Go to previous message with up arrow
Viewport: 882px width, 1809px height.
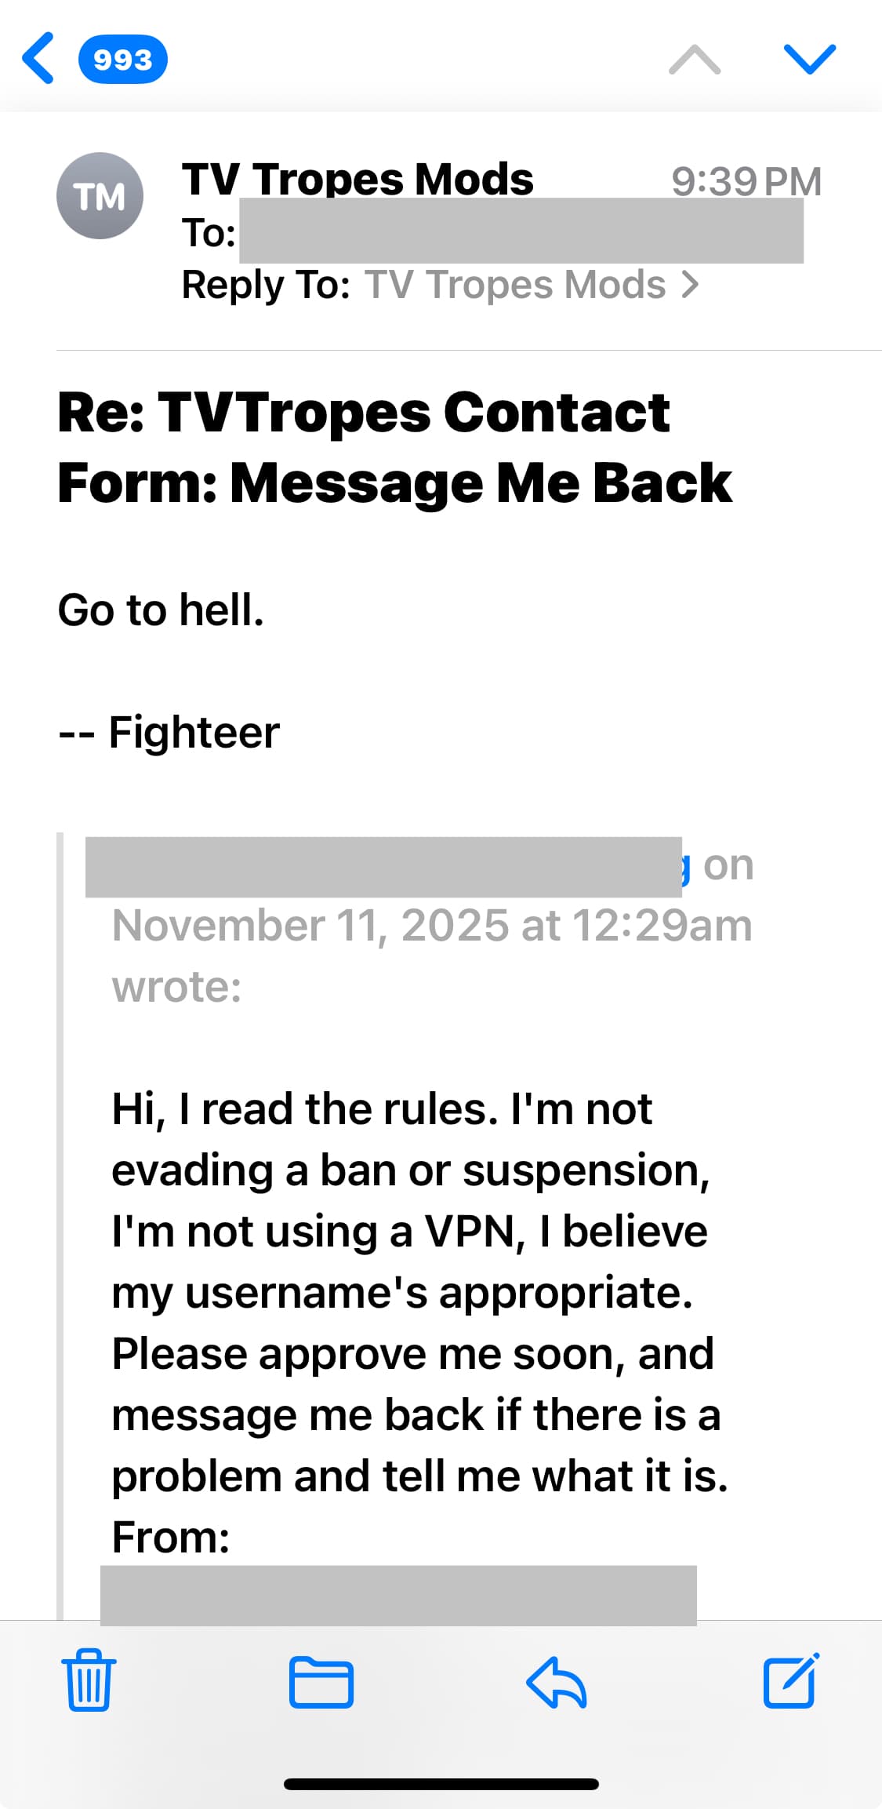pyautogui.click(x=695, y=60)
